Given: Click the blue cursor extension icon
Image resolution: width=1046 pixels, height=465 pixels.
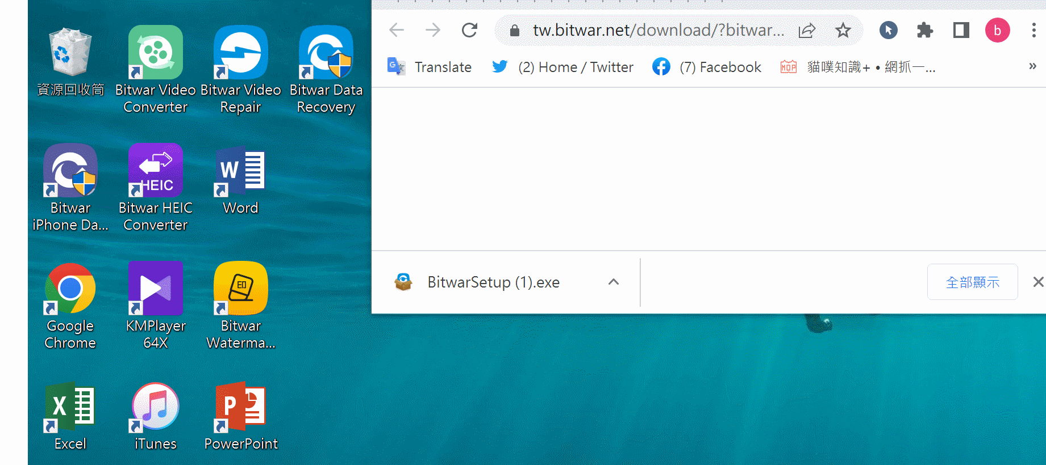Looking at the screenshot, I should [x=889, y=30].
